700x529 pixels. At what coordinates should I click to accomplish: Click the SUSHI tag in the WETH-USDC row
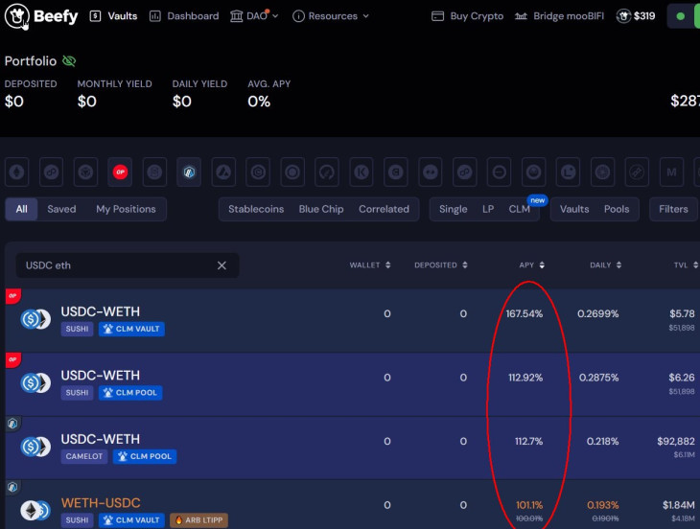[x=77, y=520]
